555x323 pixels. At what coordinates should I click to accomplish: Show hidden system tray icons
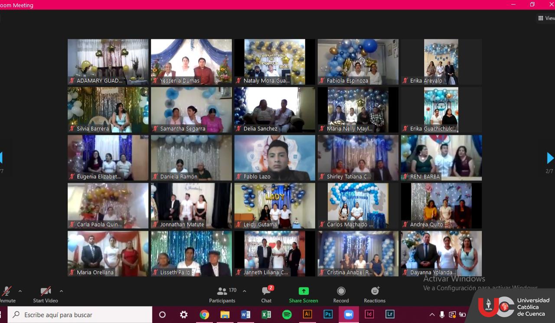(432, 315)
